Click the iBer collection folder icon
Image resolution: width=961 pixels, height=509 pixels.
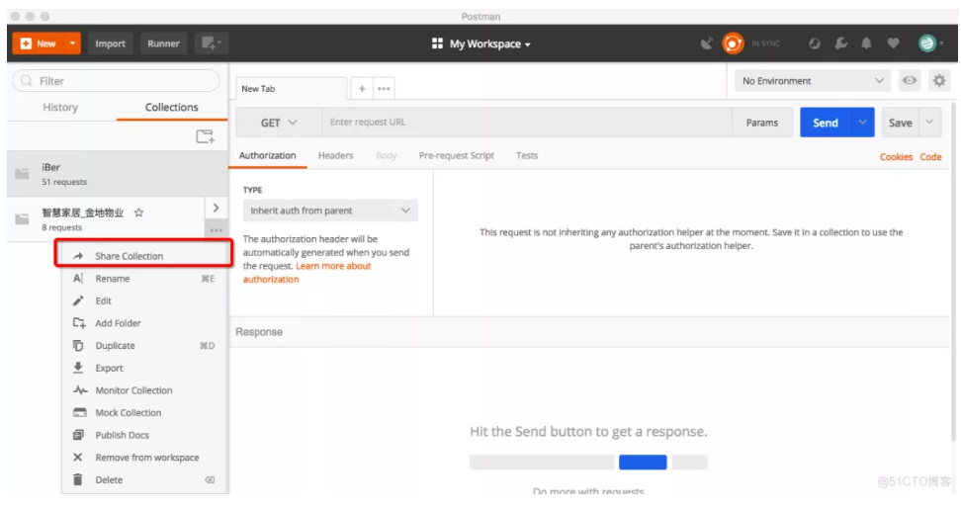22,174
